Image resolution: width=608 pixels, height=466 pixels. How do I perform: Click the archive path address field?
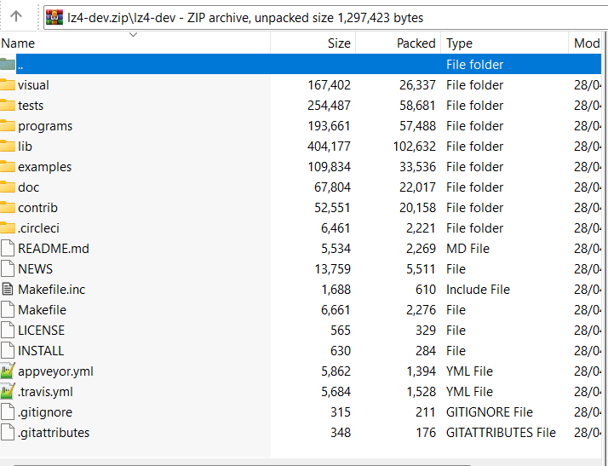(x=324, y=17)
